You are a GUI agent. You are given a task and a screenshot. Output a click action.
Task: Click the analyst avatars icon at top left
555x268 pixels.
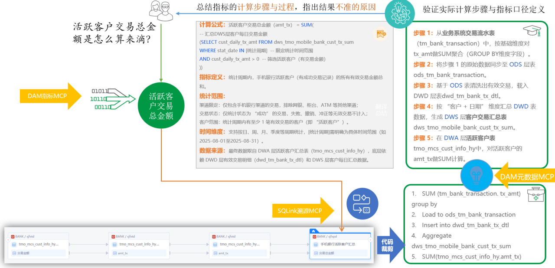pyautogui.click(x=160, y=10)
